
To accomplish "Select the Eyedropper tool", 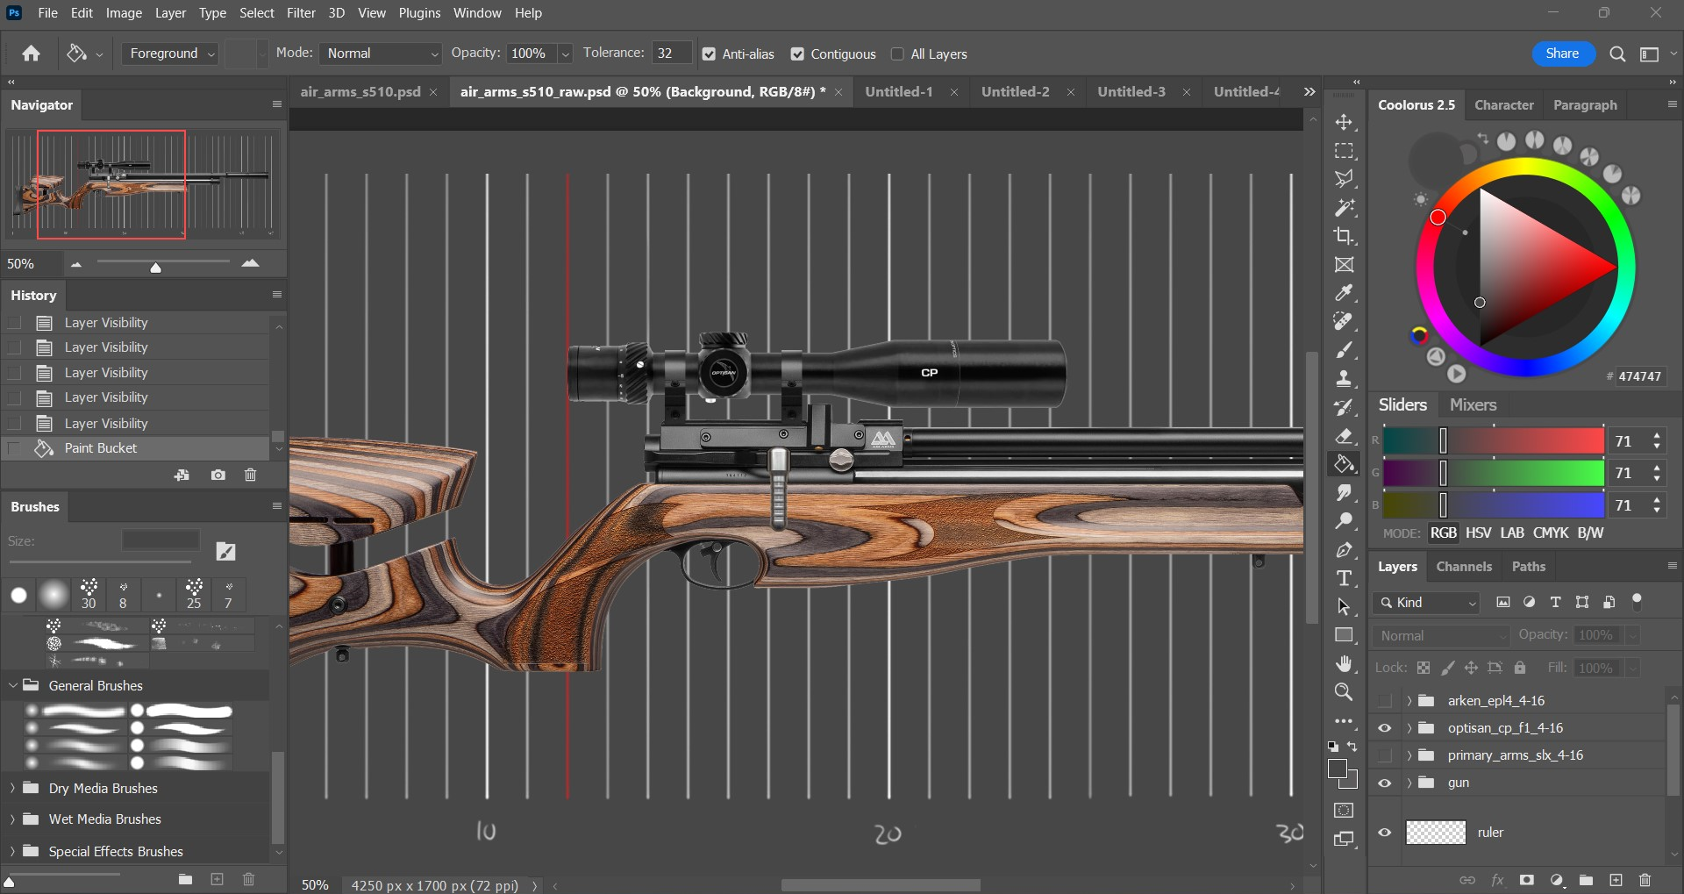I will point(1344,293).
